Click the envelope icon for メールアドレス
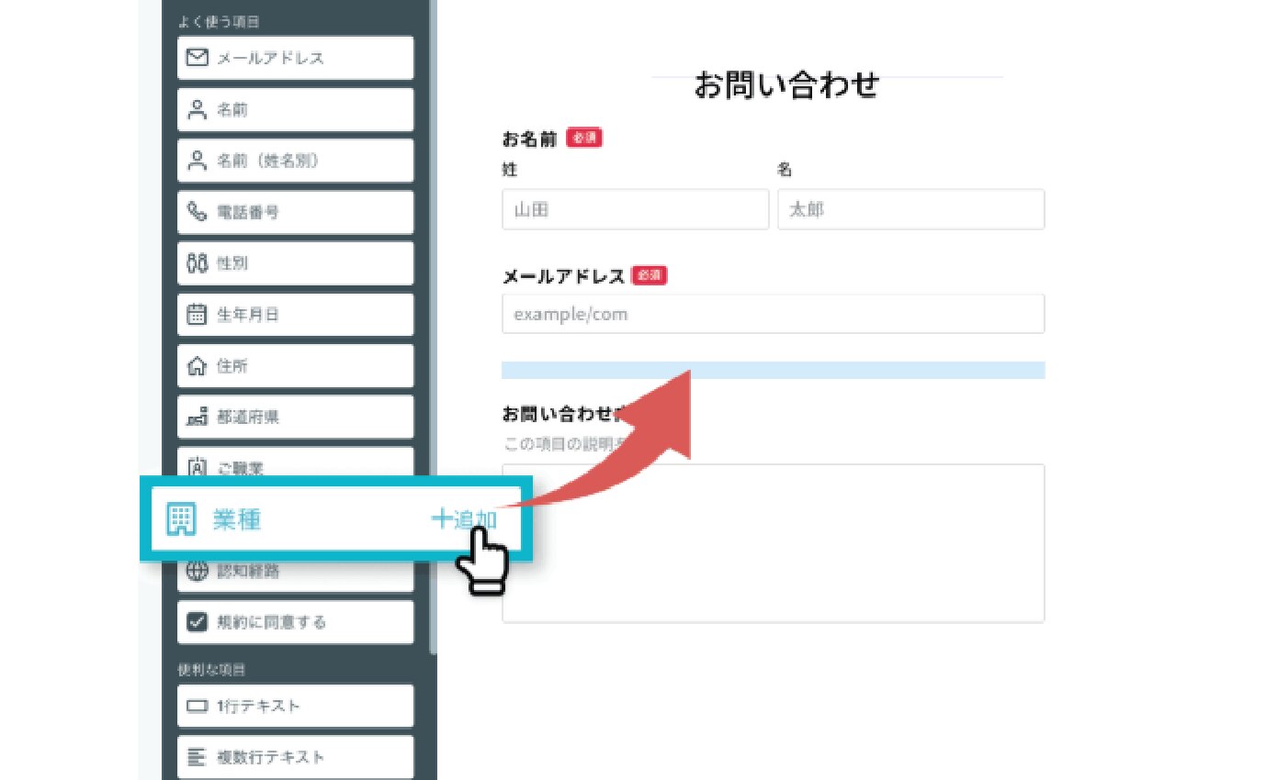1277x780 pixels. click(x=197, y=58)
